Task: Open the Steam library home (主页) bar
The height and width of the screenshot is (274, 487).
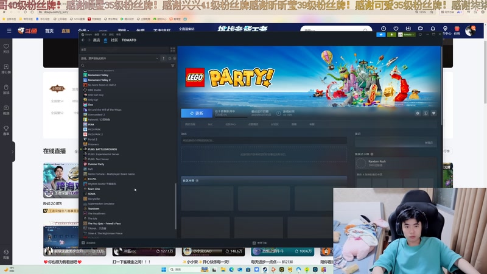Action: click(x=124, y=50)
